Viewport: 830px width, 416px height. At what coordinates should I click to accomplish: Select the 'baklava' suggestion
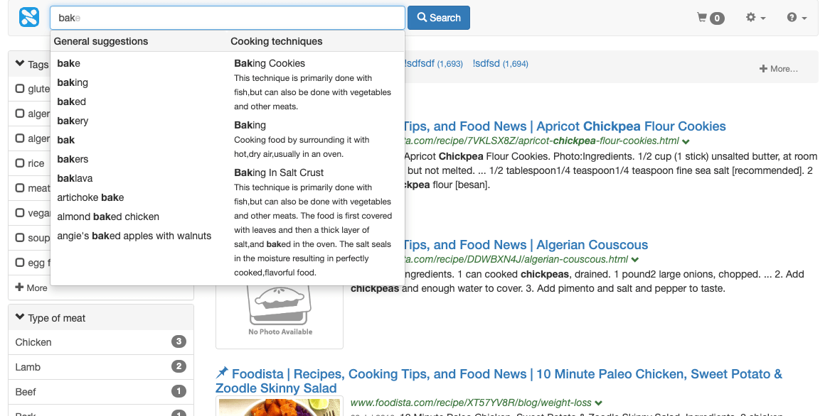pos(75,178)
